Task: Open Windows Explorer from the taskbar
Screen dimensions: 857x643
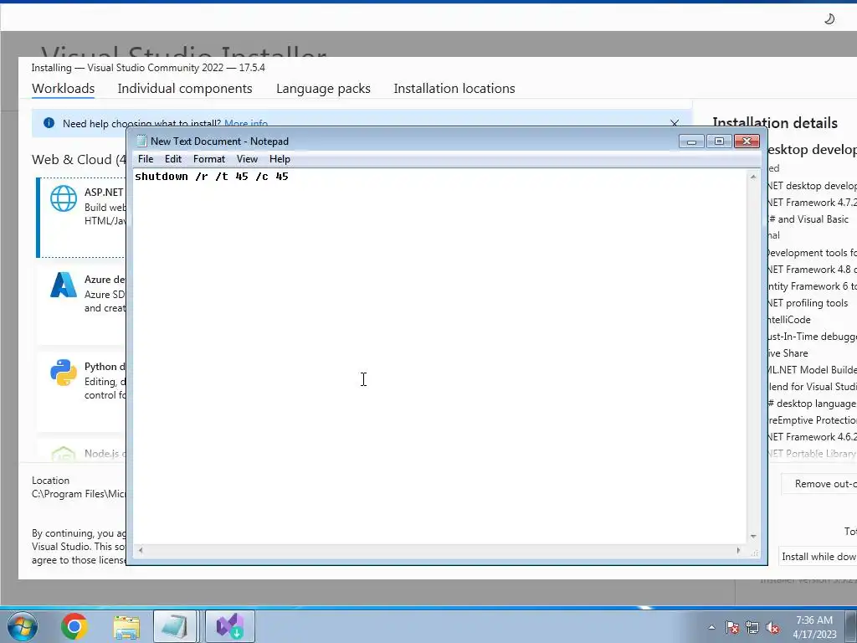Action: (x=126, y=626)
